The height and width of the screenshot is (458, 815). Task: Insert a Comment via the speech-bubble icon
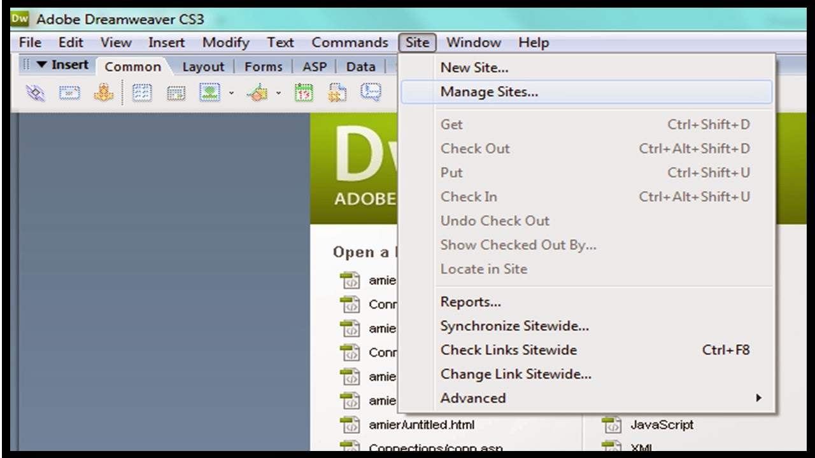pos(371,93)
